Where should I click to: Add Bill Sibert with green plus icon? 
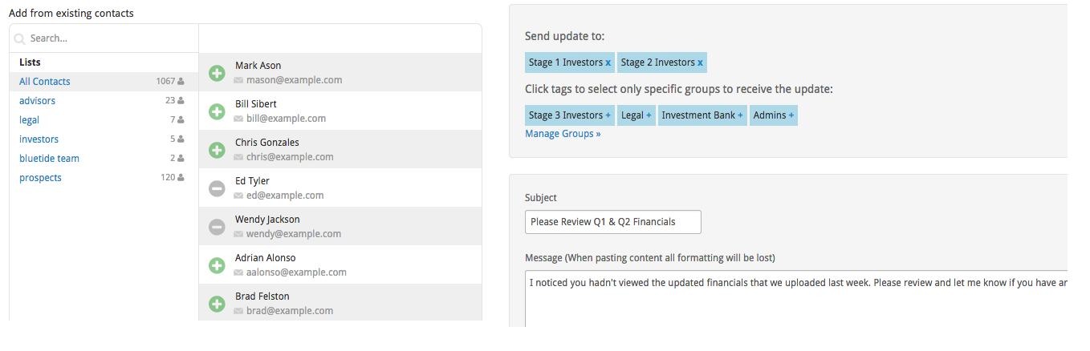tap(217, 112)
